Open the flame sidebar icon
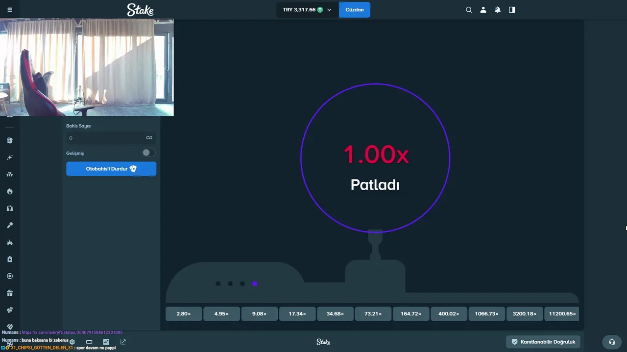The width and height of the screenshot is (627, 352). pyautogui.click(x=10, y=191)
